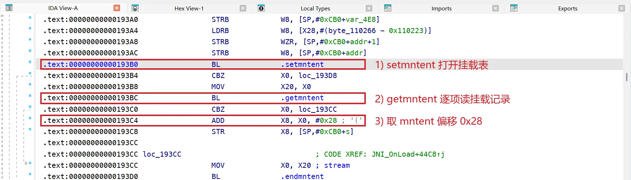Click the vertical scrollbar thumb
Screen dimensions: 631x180
coord(627,77)
